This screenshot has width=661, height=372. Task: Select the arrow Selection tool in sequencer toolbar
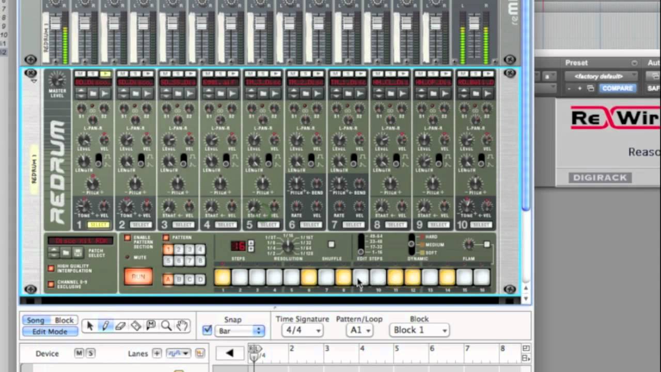[x=90, y=326]
